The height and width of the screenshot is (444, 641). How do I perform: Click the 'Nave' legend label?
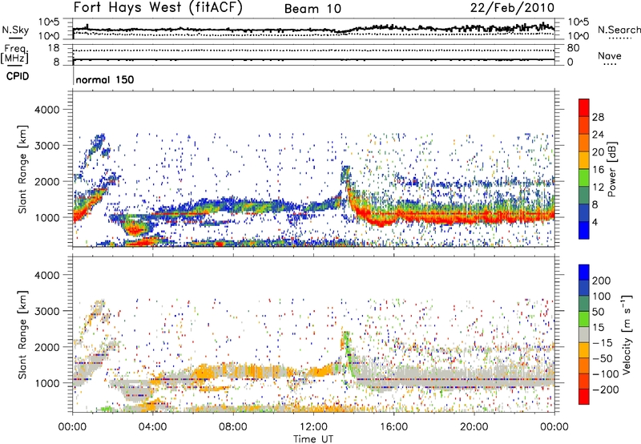coord(610,56)
